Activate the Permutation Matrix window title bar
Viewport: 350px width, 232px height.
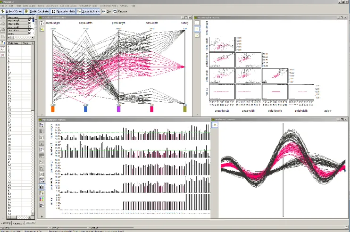[x=124, y=120]
